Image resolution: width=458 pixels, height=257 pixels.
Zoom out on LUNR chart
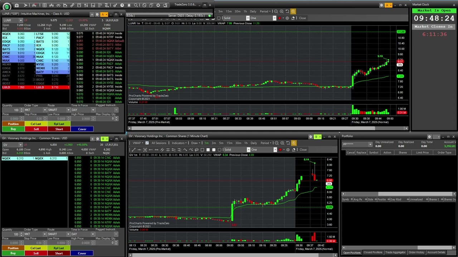pos(276,11)
